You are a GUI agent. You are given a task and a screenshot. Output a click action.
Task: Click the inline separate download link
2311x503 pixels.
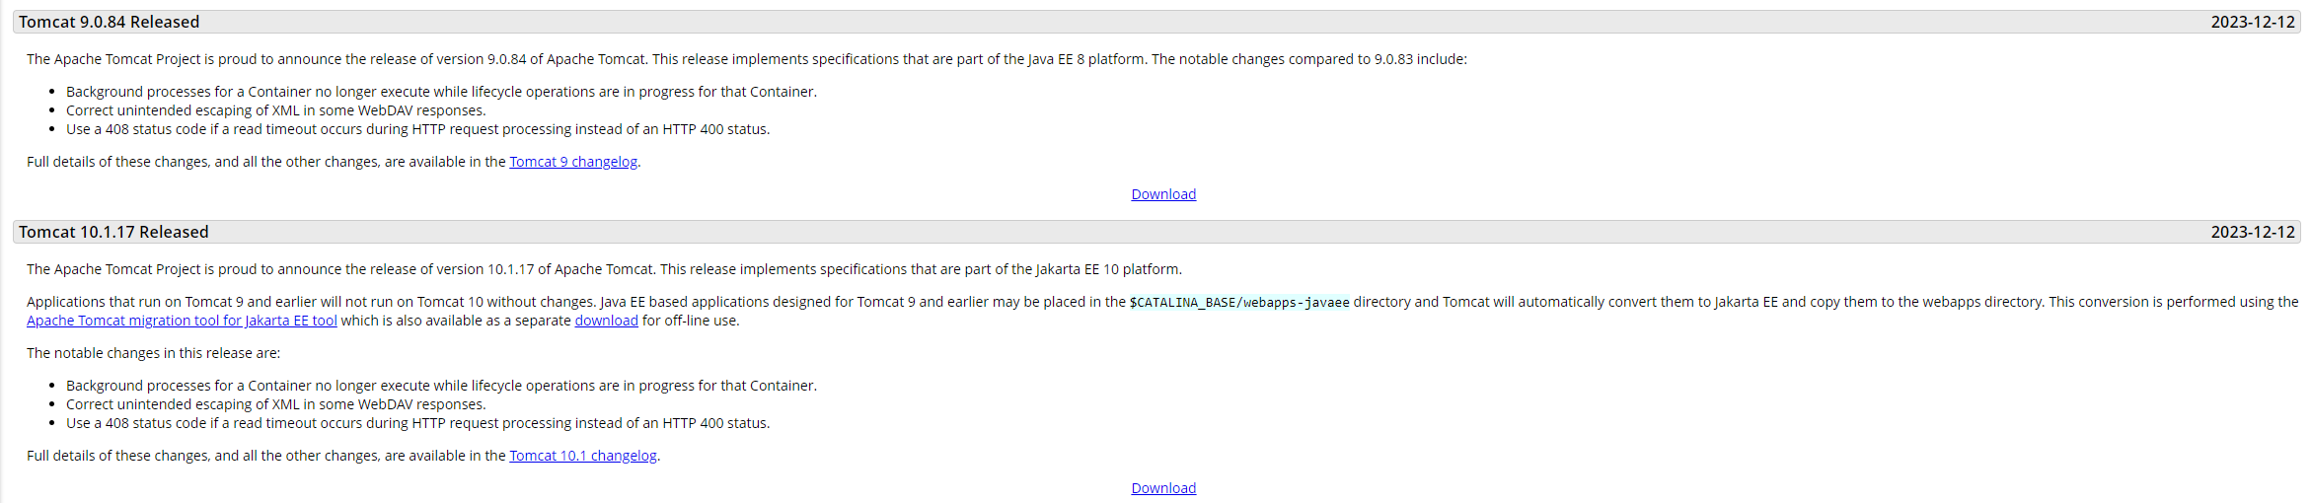pyautogui.click(x=606, y=321)
